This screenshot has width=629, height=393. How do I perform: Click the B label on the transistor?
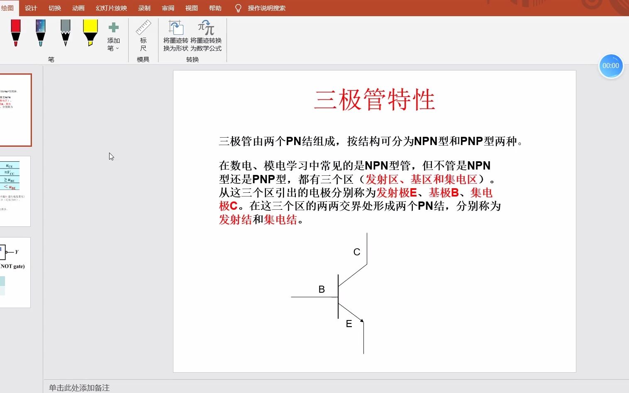pyautogui.click(x=322, y=289)
